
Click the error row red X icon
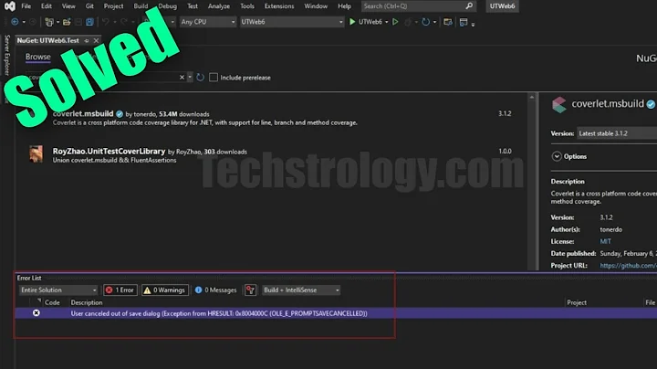[x=36, y=312]
